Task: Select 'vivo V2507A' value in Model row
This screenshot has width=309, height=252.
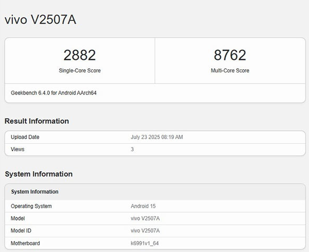Action: point(145,218)
